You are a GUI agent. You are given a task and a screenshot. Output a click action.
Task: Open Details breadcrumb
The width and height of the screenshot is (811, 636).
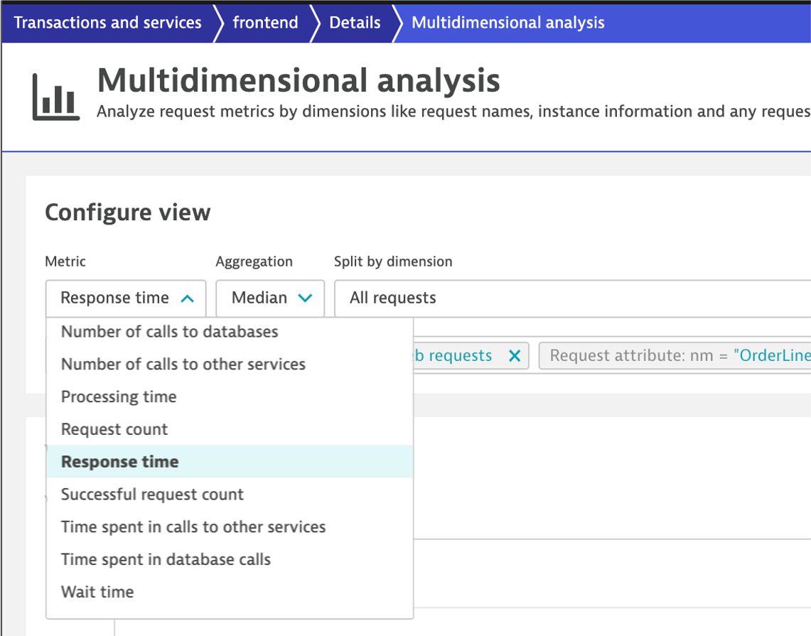click(355, 22)
